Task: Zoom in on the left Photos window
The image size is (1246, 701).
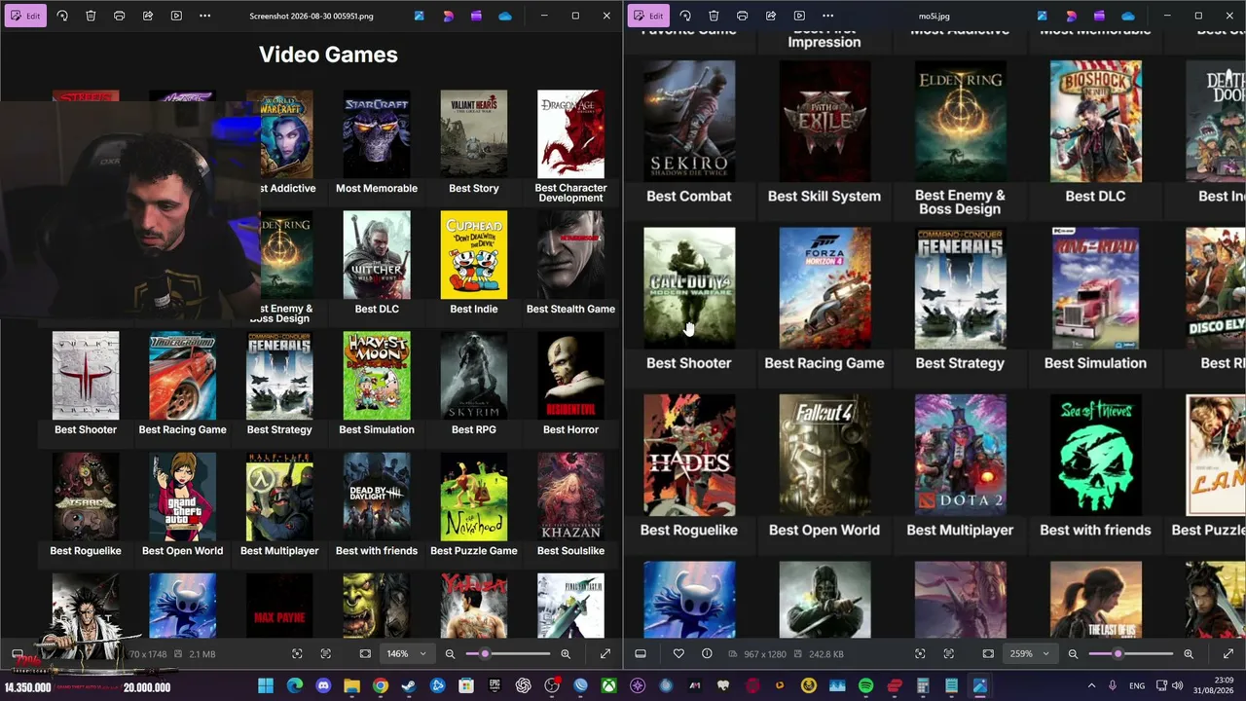Action: (x=566, y=654)
